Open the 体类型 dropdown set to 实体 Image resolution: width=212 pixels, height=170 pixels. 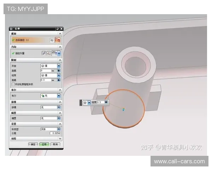click(59, 129)
